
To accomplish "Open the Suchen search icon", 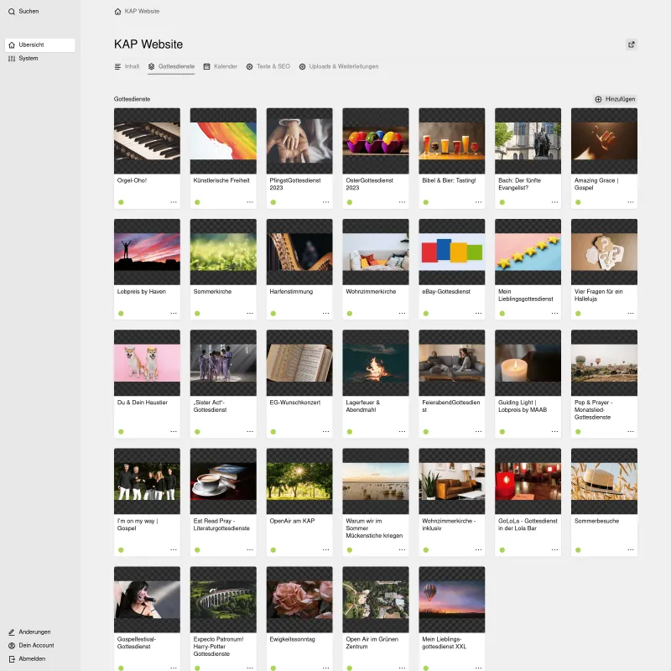I will pyautogui.click(x=10, y=11).
